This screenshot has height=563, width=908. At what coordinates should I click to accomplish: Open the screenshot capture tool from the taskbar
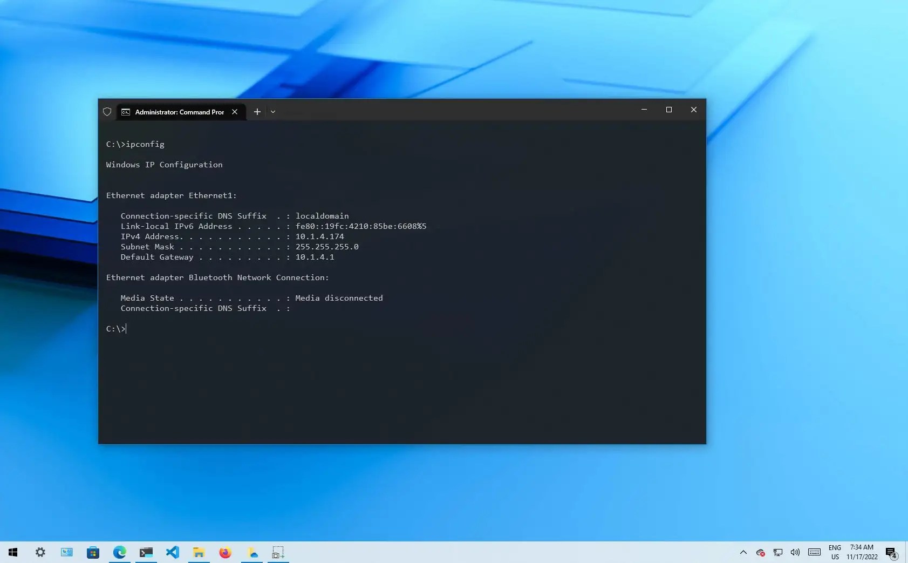click(278, 552)
